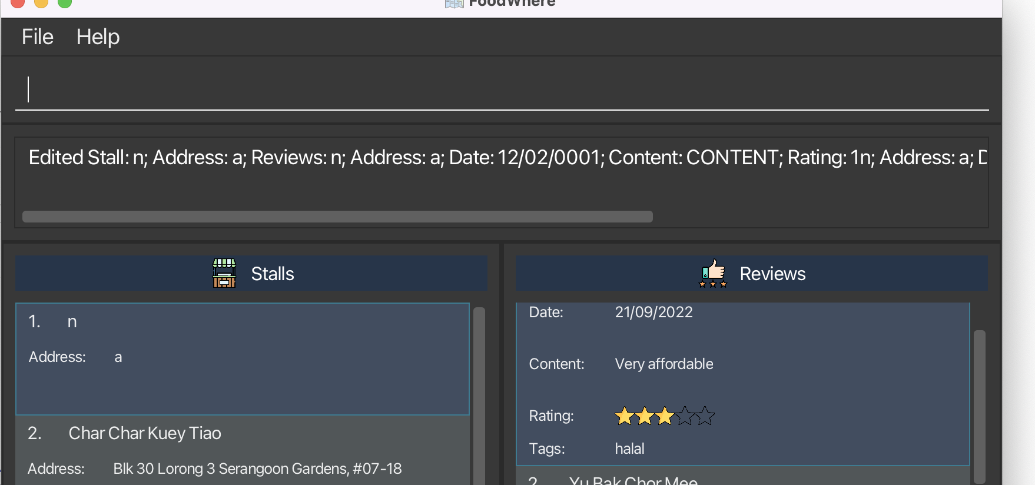Click the yellow minimize window button
Viewport: 1035px width, 485px height.
(x=41, y=2)
